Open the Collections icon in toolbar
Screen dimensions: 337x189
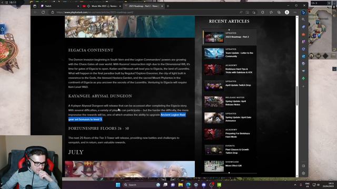[279, 13]
